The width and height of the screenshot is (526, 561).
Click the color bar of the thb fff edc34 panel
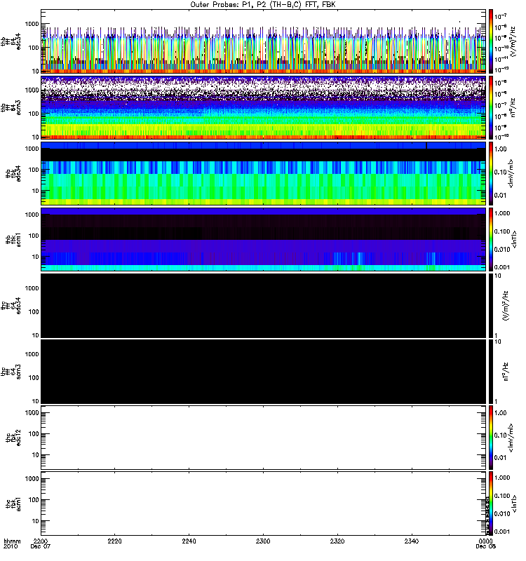click(x=491, y=41)
